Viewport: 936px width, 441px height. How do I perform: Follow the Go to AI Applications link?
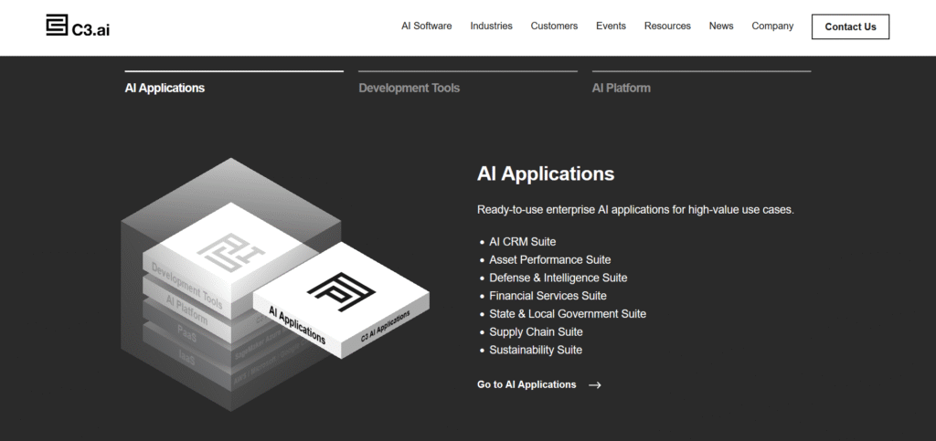[526, 385]
